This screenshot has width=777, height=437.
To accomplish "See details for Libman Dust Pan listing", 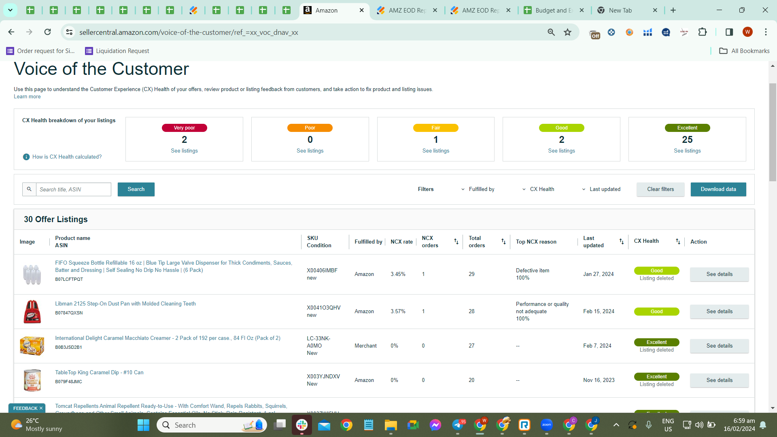I will click(720, 312).
